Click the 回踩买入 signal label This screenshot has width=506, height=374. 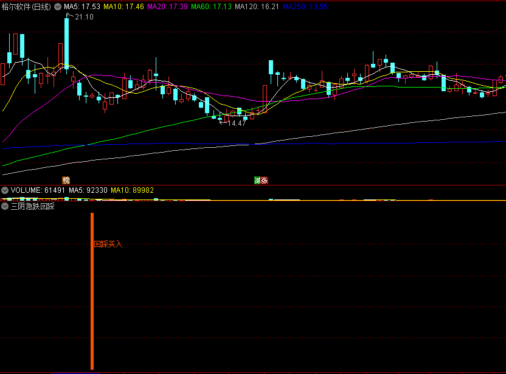point(108,244)
